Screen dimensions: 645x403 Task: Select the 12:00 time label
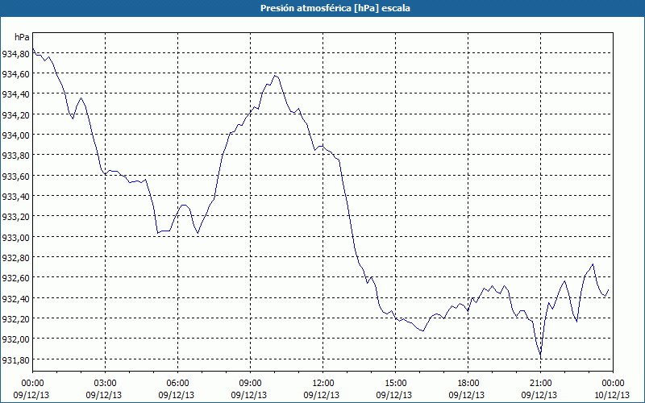coord(323,384)
